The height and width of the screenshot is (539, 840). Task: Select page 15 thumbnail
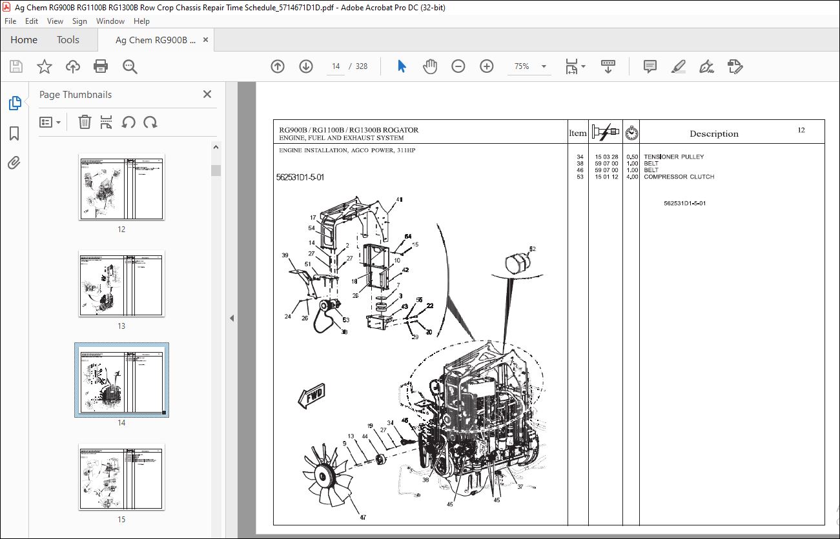pos(121,477)
